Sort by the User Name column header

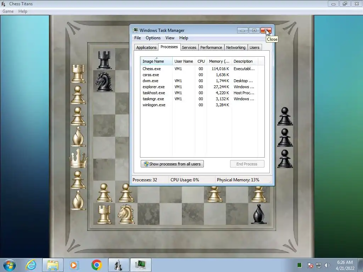pyautogui.click(x=184, y=61)
